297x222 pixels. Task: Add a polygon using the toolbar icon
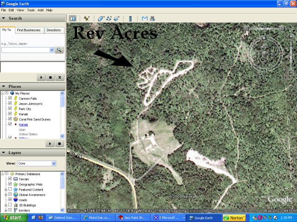point(101,18)
